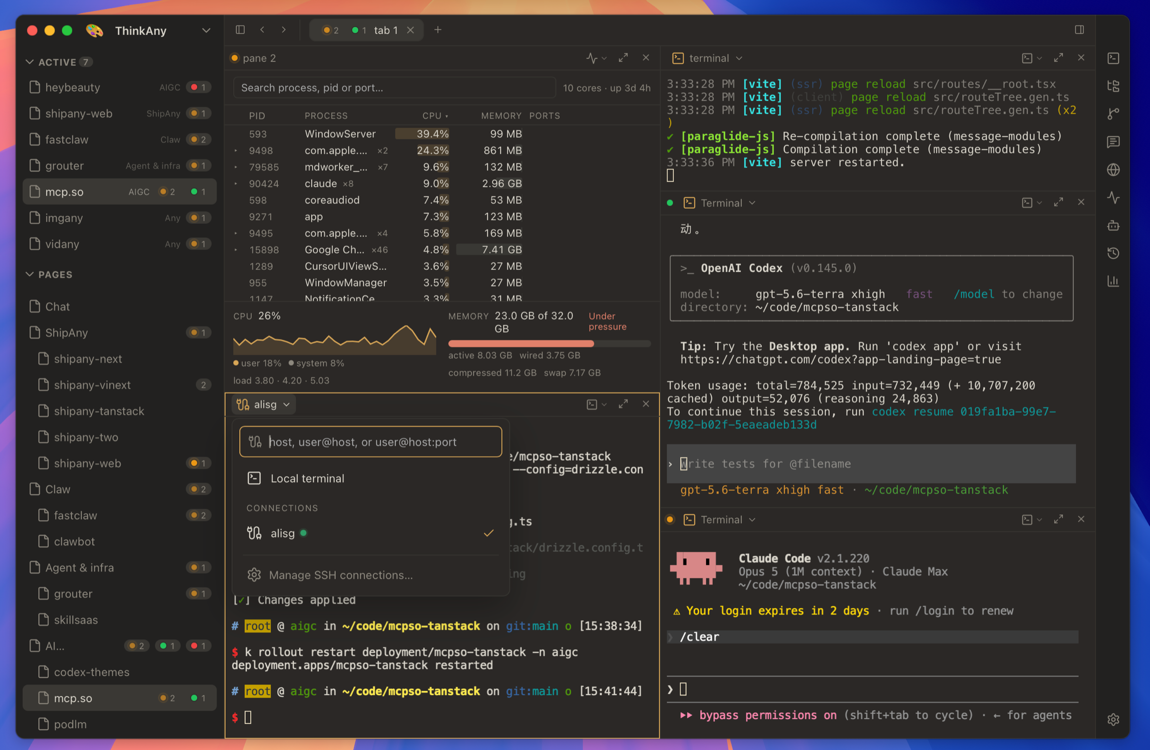
Task: Open the skillsaas page
Action: point(120,620)
